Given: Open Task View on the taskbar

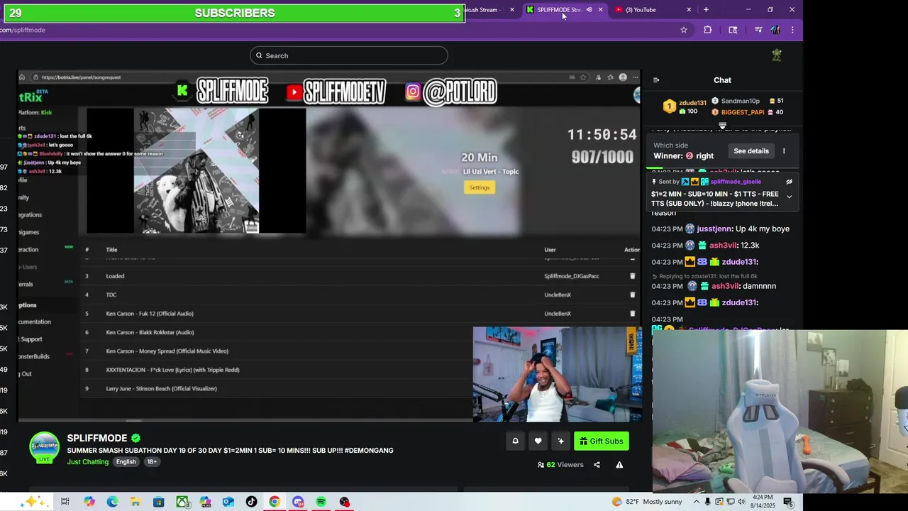Looking at the screenshot, I should 65,502.
